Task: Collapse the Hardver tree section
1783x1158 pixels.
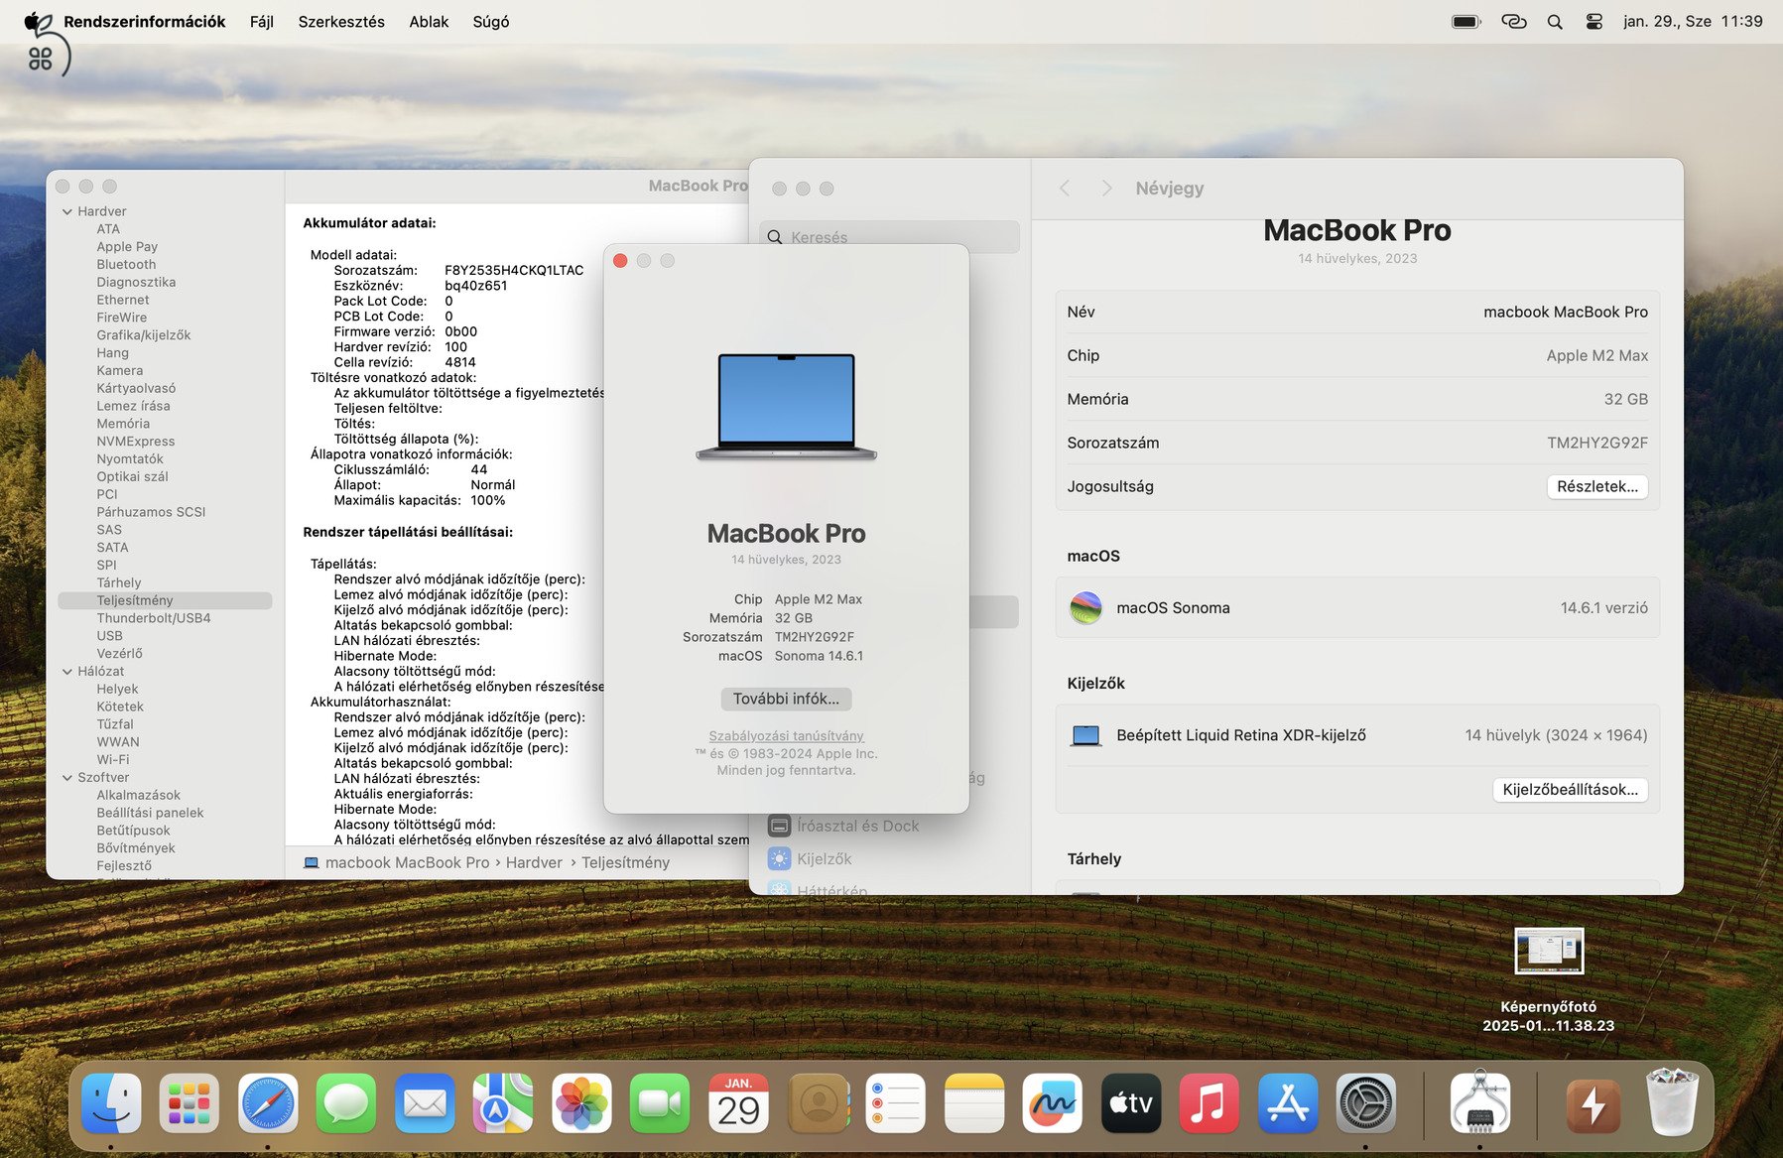Action: tap(67, 211)
